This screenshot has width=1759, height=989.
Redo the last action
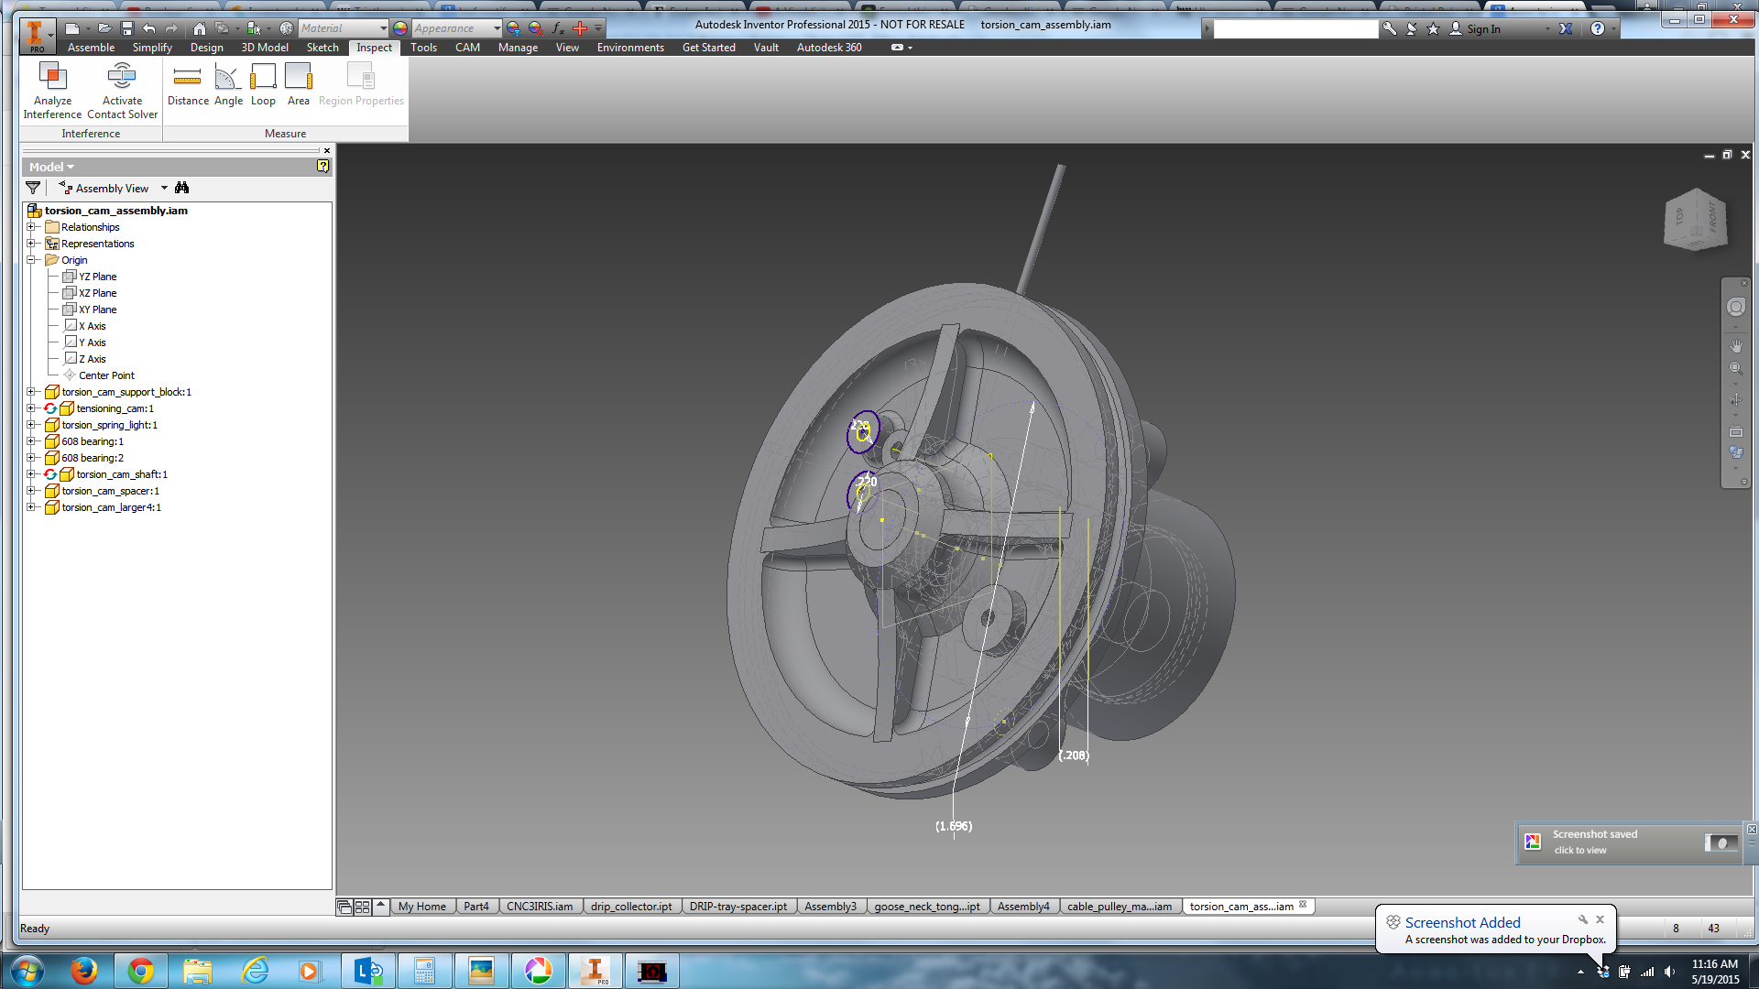(171, 28)
